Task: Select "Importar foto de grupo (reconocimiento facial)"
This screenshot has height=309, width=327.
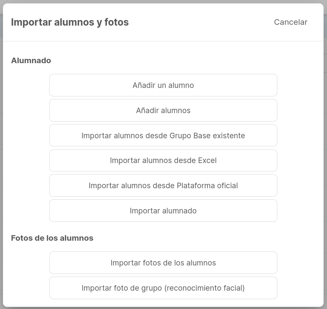Action: click(163, 288)
